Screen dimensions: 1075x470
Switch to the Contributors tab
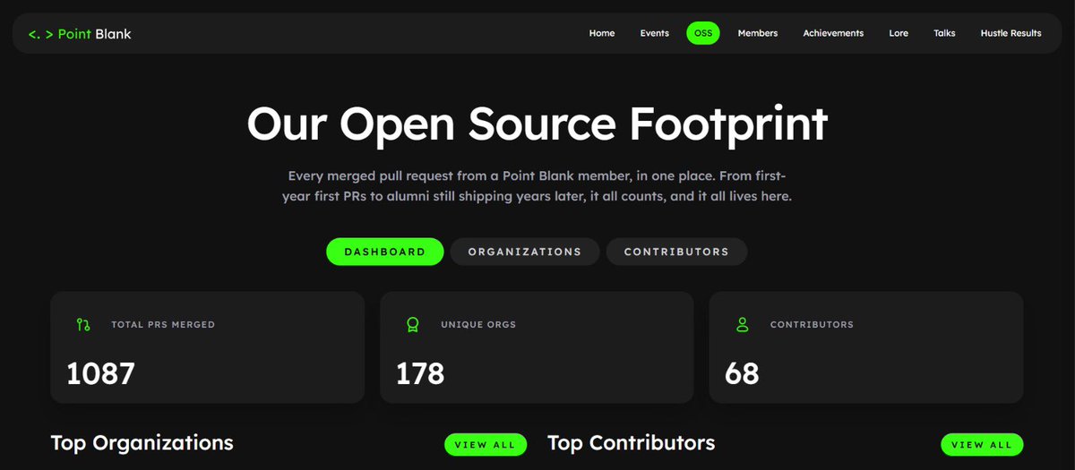click(x=676, y=252)
